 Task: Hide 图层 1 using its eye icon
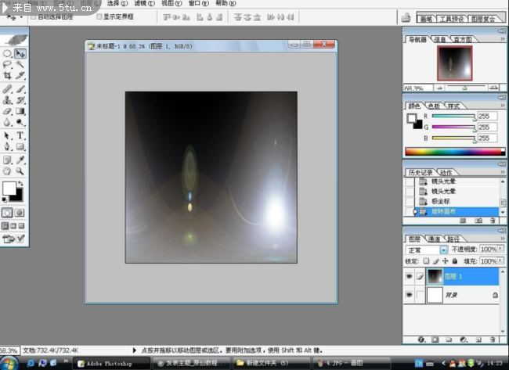click(410, 276)
